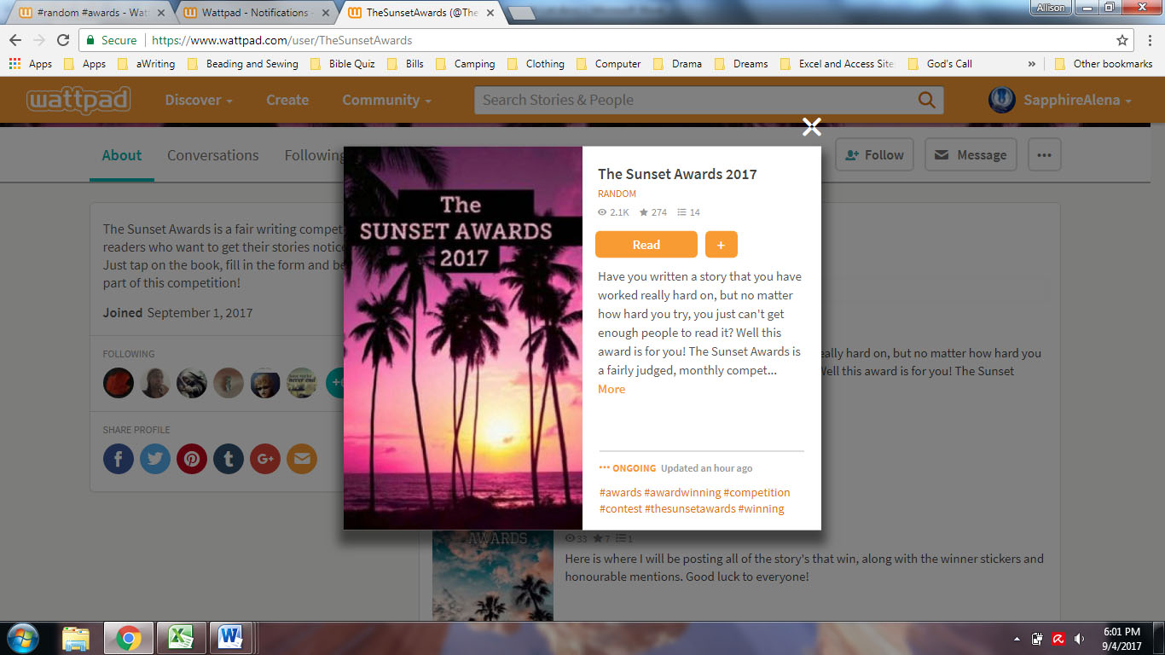This screenshot has width=1165, height=655.
Task: Switch to Wattpad - Notifications browser tab
Action: point(256,13)
